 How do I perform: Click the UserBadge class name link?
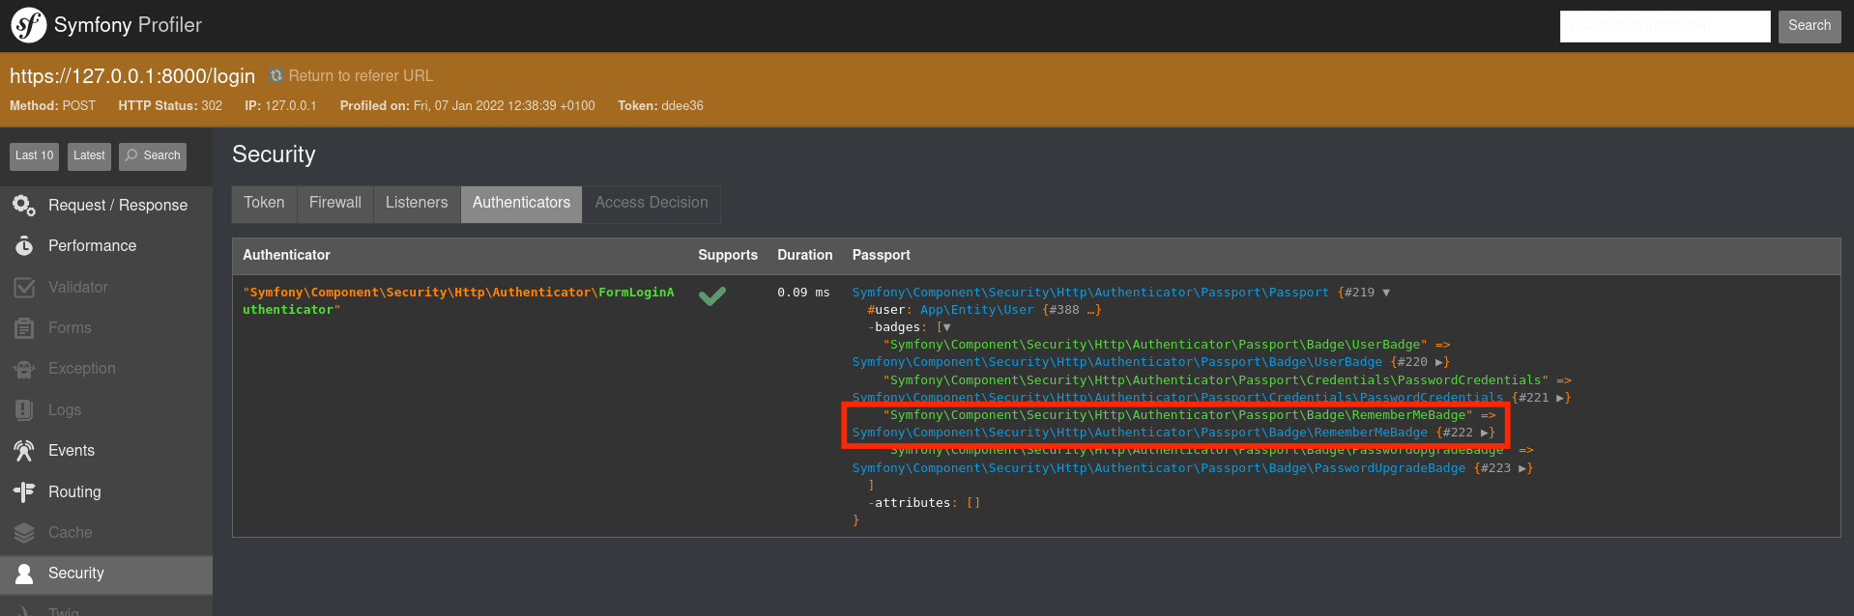[1116, 362]
